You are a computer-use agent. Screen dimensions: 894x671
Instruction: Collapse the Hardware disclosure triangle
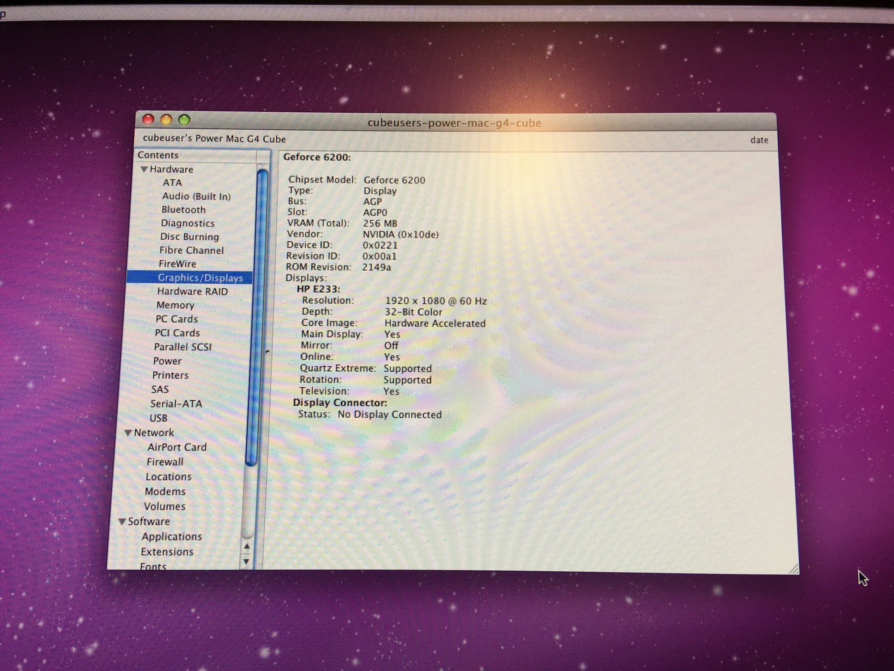144,170
